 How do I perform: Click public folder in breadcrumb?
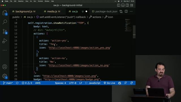[x=16, y=17]
